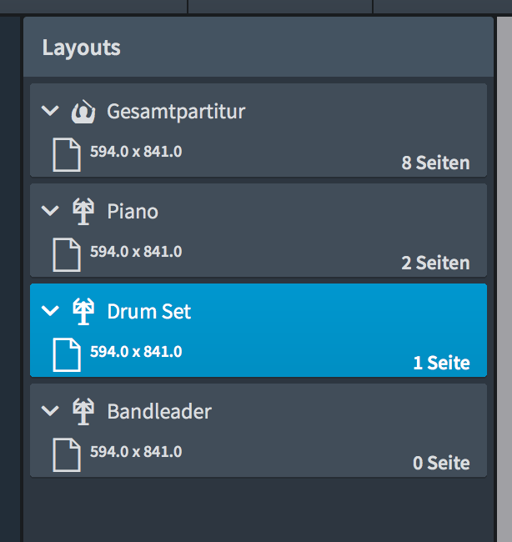The width and height of the screenshot is (512, 542).
Task: Collapse the Gesamtpartitur layout card
Action: coord(51,111)
